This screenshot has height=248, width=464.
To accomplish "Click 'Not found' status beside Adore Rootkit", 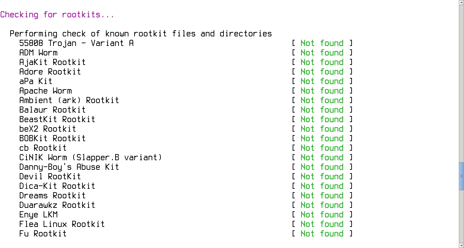I will [322, 72].
